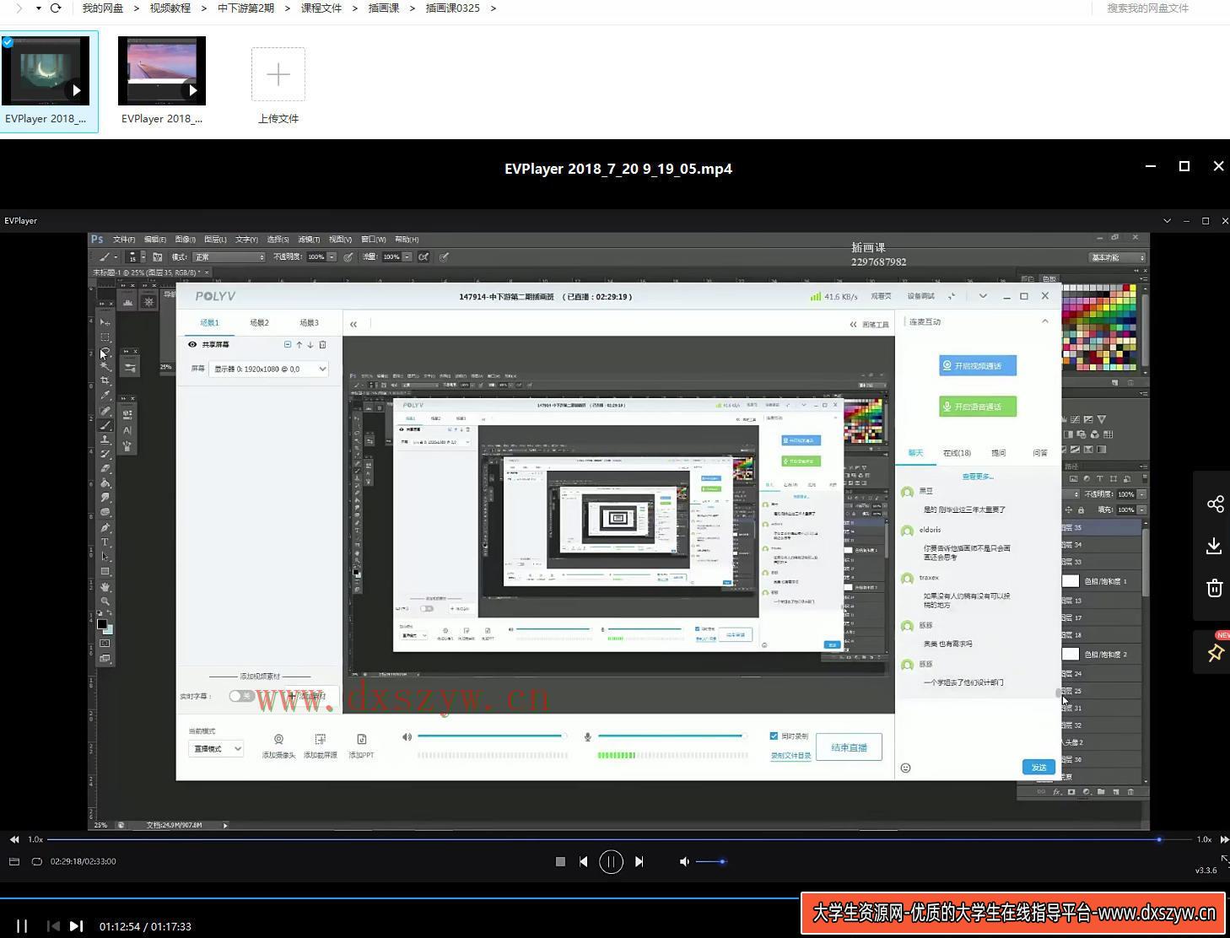Viewport: 1230px width, 938px height.
Task: Open EVPlayer playlist icon beside the timecode
Action: click(14, 861)
